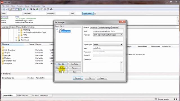The height and width of the screenshot is (101, 180).
Task: Click the New Folder button
Action: click(x=75, y=64)
